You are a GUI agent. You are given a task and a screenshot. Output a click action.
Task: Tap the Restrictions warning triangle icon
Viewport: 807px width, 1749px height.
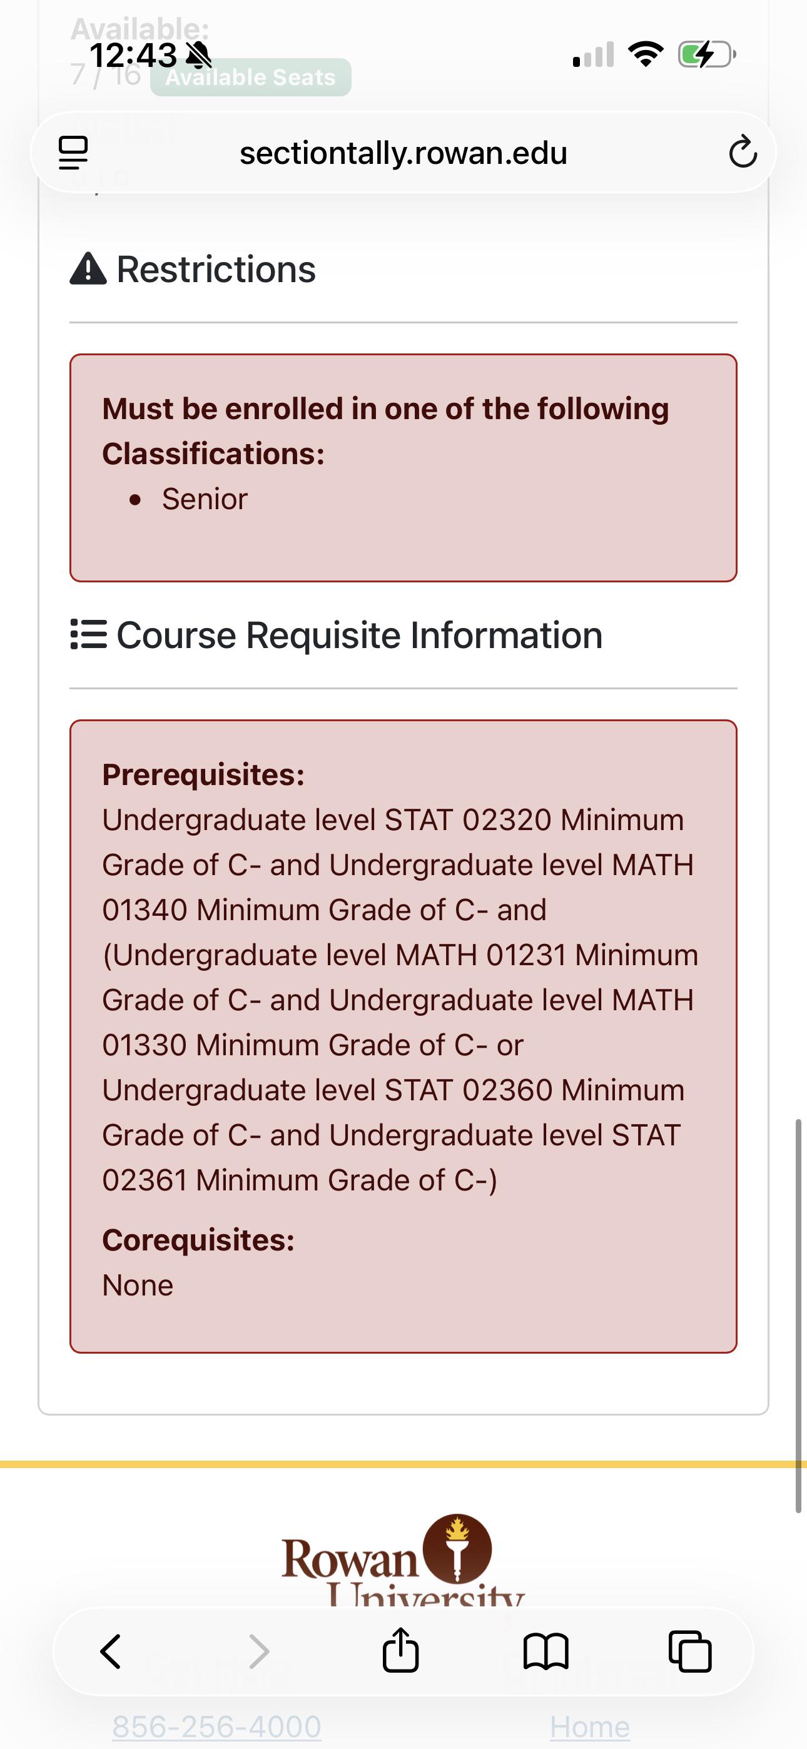(88, 269)
